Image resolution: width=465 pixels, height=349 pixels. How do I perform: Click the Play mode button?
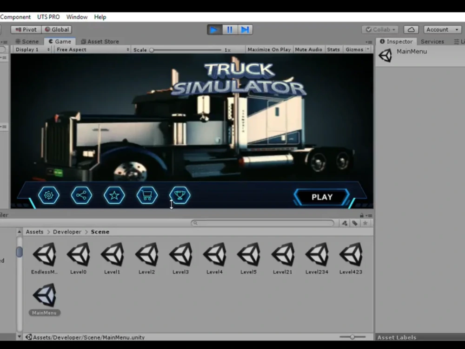tap(214, 30)
